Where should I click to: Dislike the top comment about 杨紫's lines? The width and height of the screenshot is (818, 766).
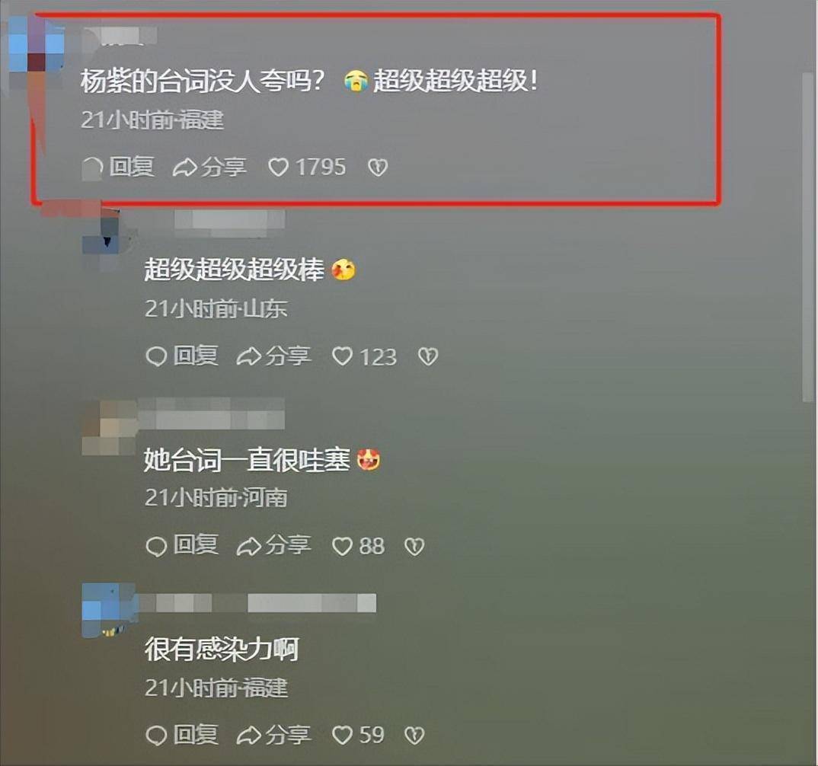coord(378,168)
